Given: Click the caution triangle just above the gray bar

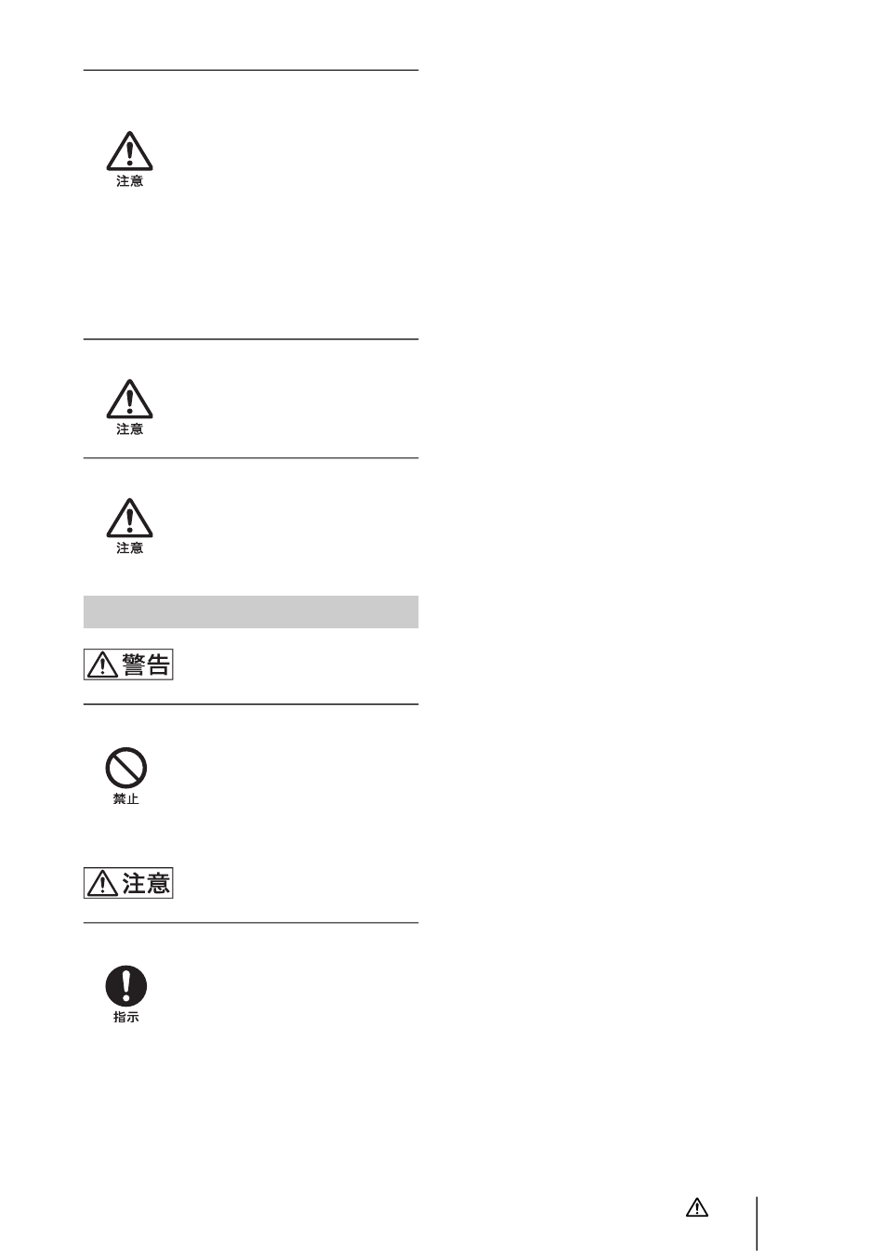Looking at the screenshot, I should (x=129, y=519).
